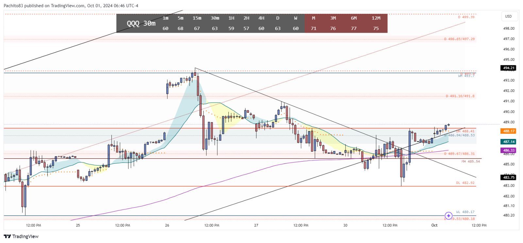The width and height of the screenshot is (523, 243).
Task: Click the MH 485.54 level label
Action: (471, 161)
